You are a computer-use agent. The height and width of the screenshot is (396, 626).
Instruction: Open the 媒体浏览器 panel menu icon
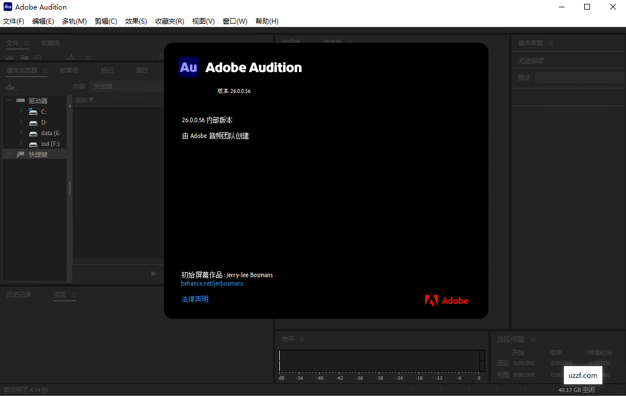45,70
